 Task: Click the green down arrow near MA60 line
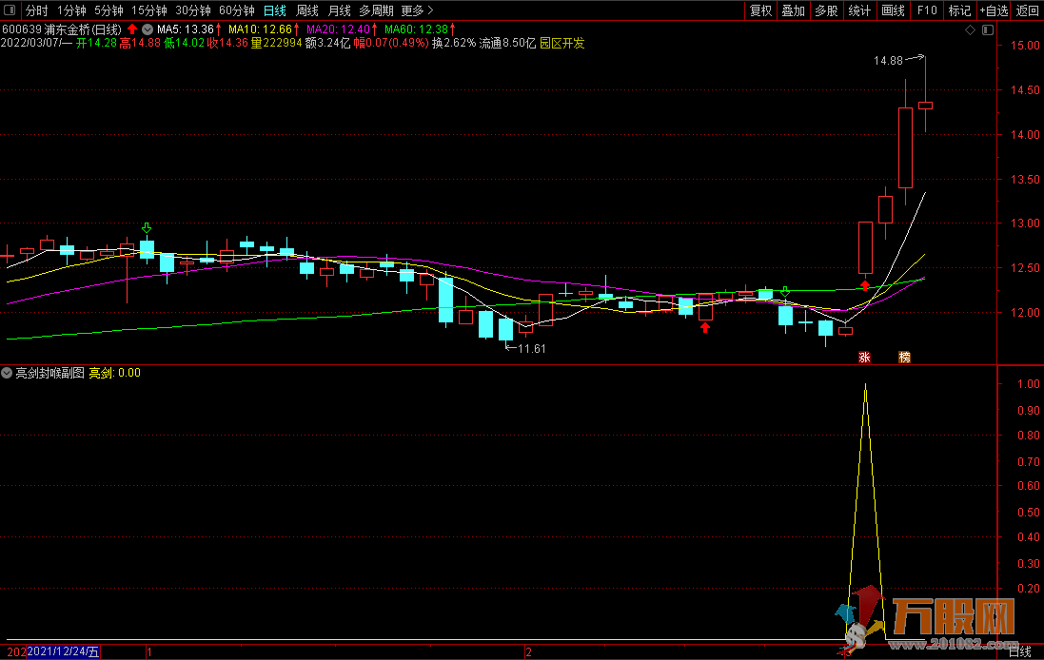tap(785, 291)
